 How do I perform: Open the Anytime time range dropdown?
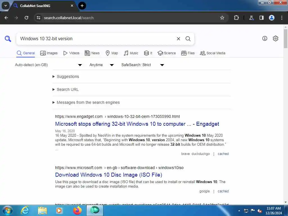tap(102, 65)
